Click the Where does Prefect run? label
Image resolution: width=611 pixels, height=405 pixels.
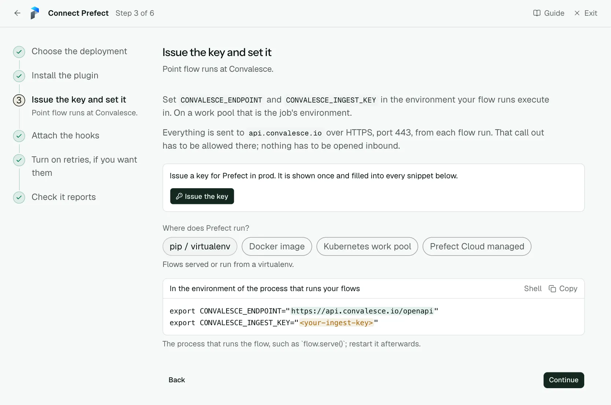pyautogui.click(x=206, y=228)
